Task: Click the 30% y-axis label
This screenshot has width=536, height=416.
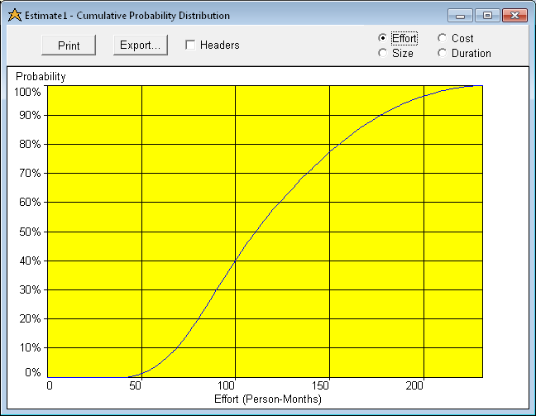Action: click(x=30, y=289)
